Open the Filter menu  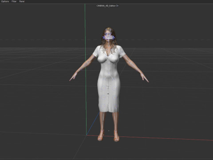[x=14, y=1]
